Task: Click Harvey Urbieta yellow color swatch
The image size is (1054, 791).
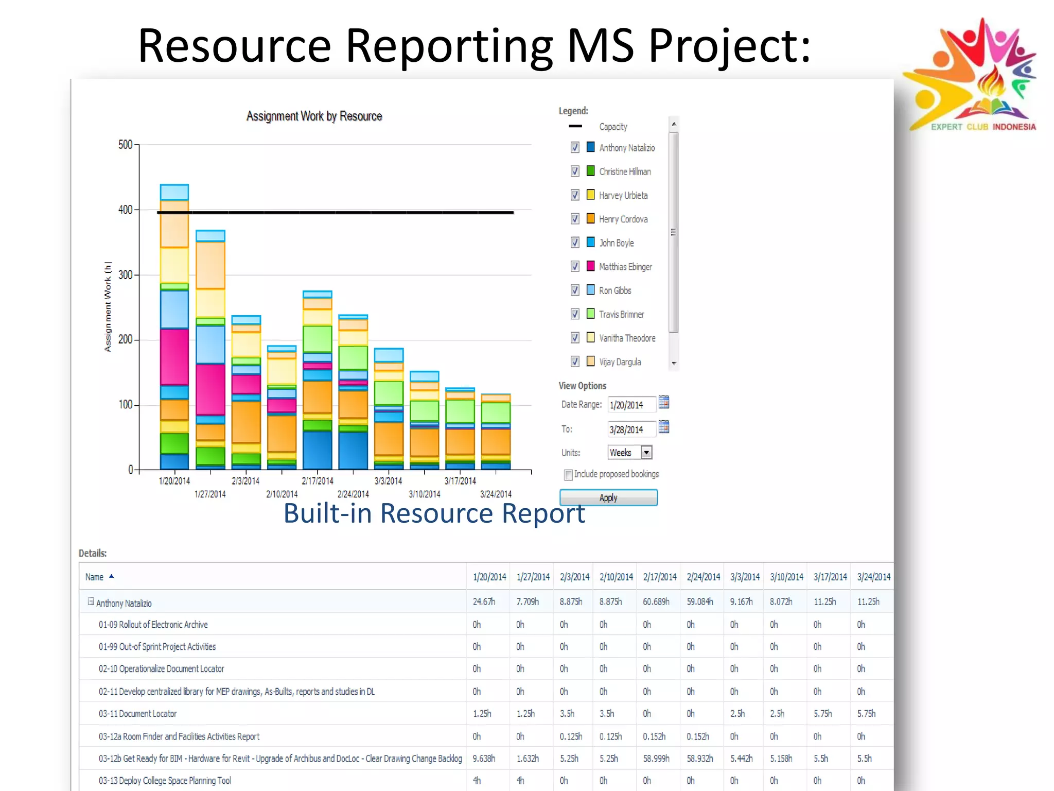Action: 591,195
